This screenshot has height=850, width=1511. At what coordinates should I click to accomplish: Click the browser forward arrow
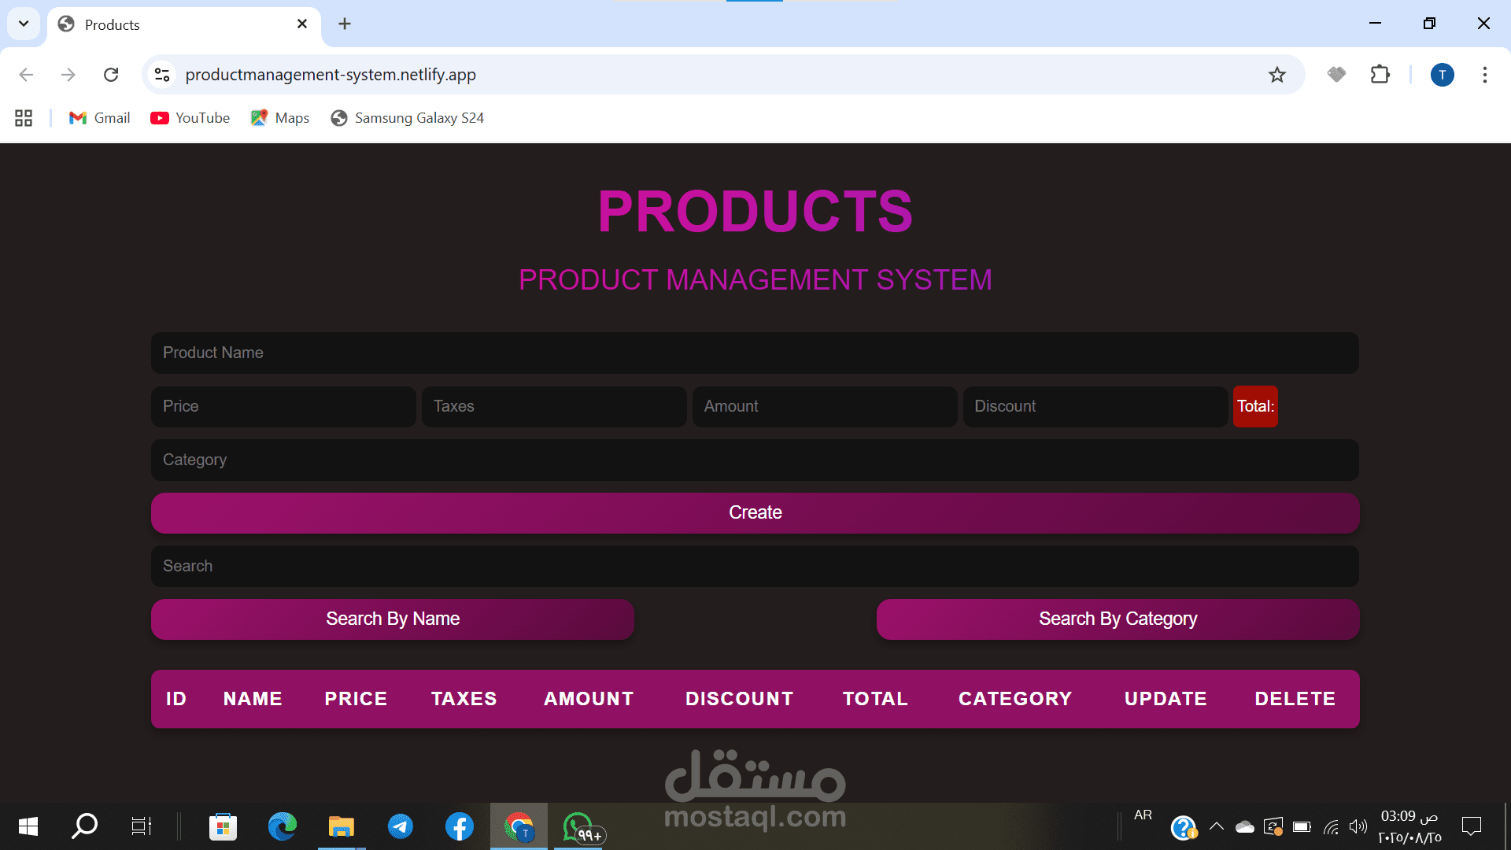(68, 75)
